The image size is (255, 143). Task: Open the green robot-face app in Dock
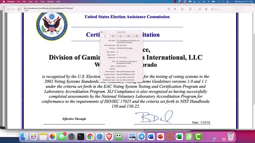pyautogui.click(x=118, y=137)
